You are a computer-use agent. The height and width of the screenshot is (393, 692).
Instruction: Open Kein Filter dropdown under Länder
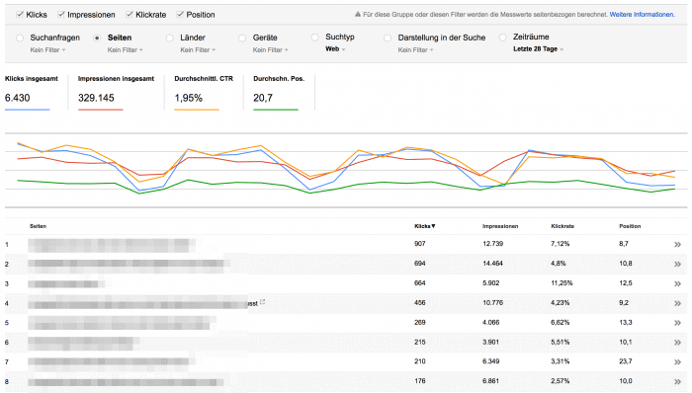coord(198,50)
